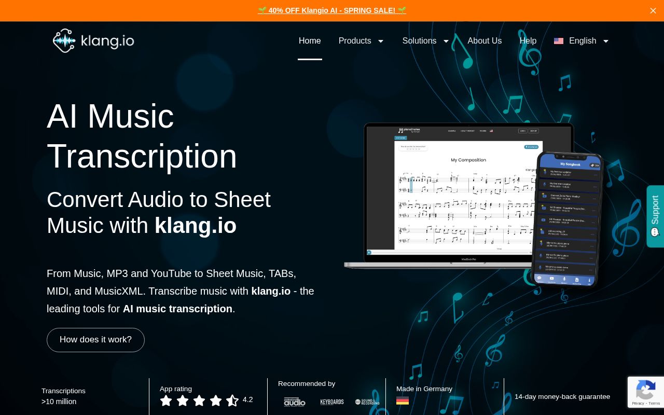Screen dimensions: 664x415
Task: Open the 40% OFF Klangio AI sale link
Action: (x=332, y=10)
